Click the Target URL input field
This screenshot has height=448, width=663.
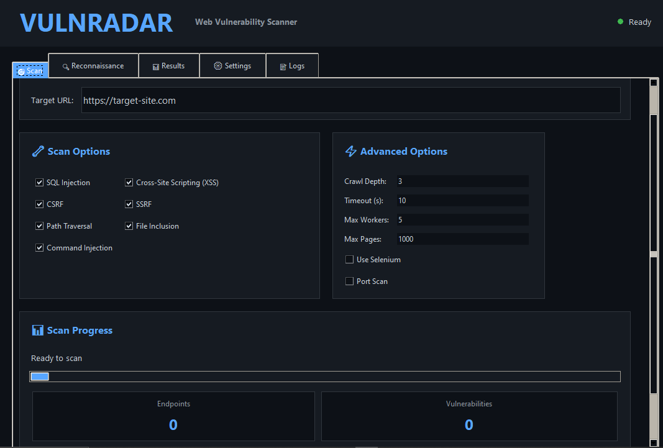tap(351, 100)
